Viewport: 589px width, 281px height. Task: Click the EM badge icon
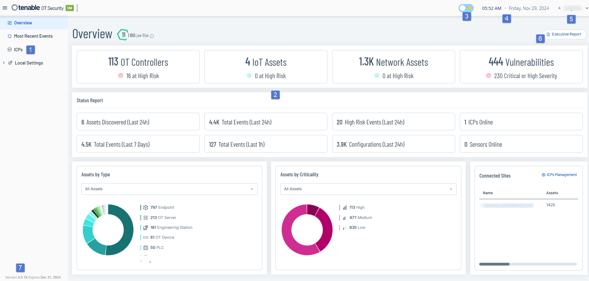click(70, 8)
